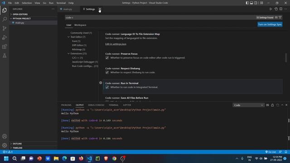
Task: Clear the output panel
Action: point(267,105)
